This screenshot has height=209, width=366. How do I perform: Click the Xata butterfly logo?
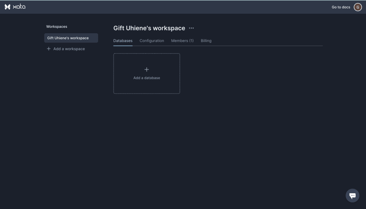click(x=7, y=7)
